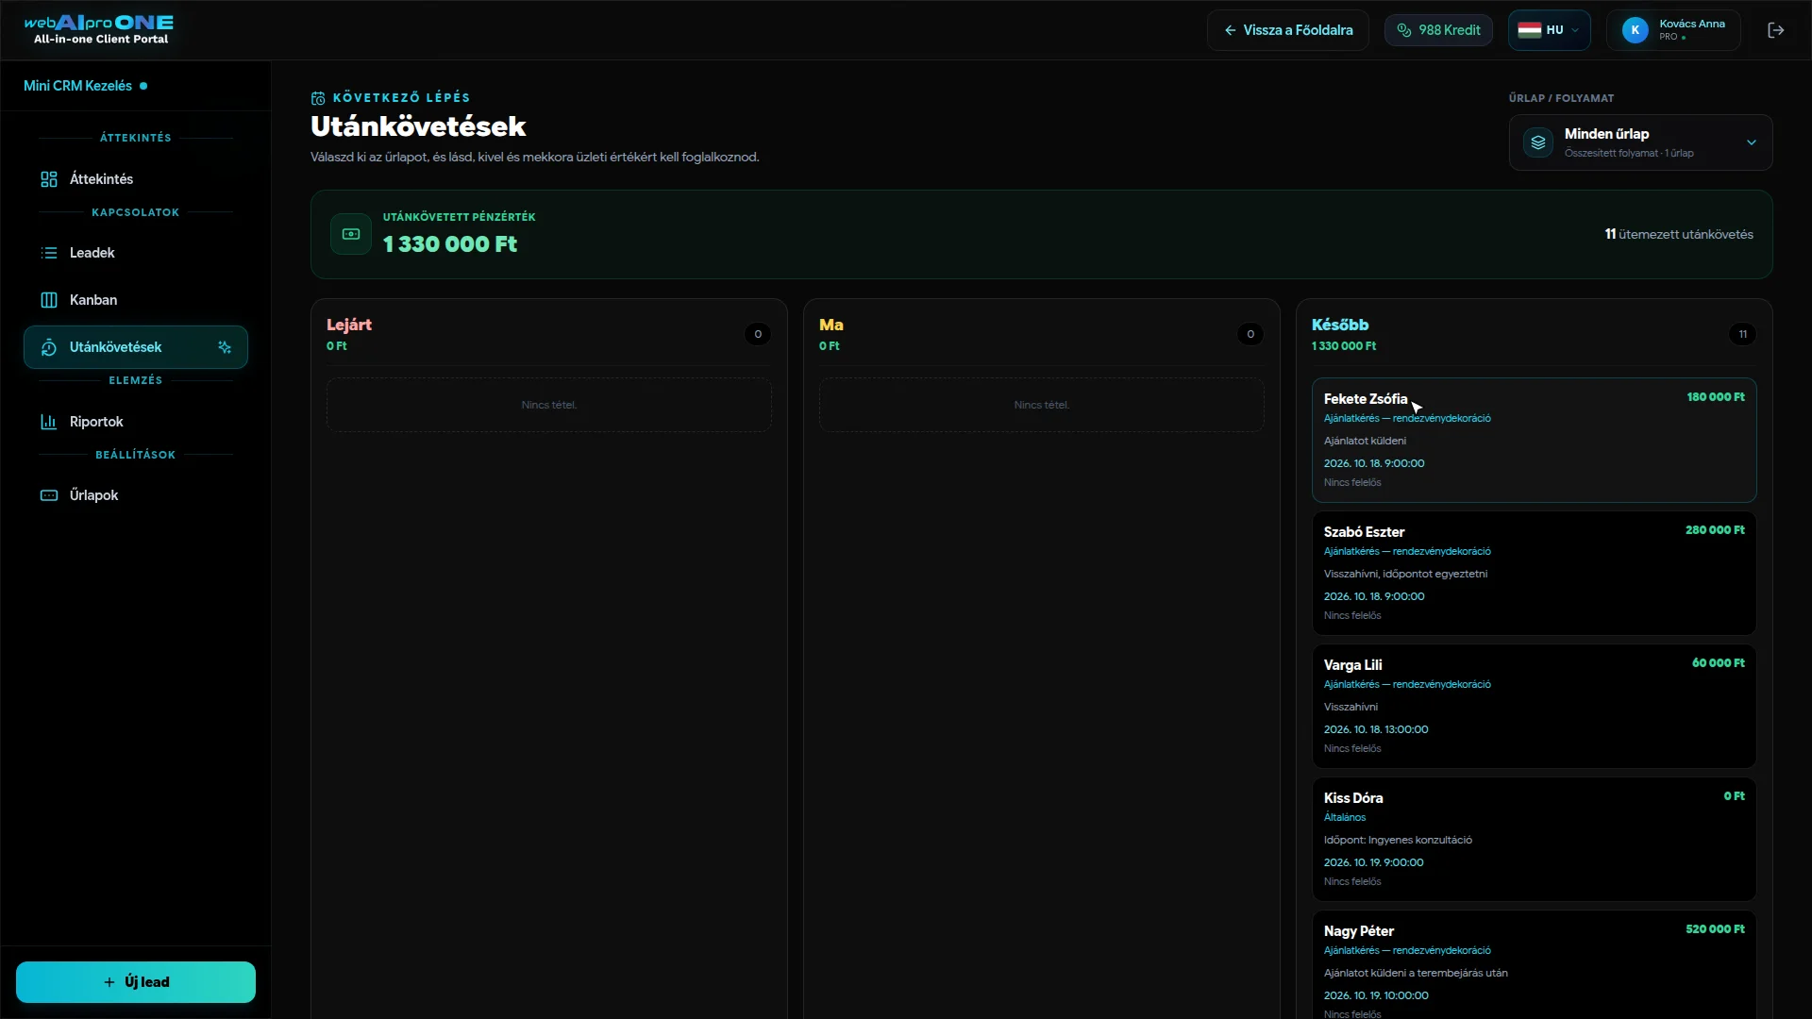The height and width of the screenshot is (1019, 1812).
Task: Click the logout icon in header
Action: coord(1775,30)
